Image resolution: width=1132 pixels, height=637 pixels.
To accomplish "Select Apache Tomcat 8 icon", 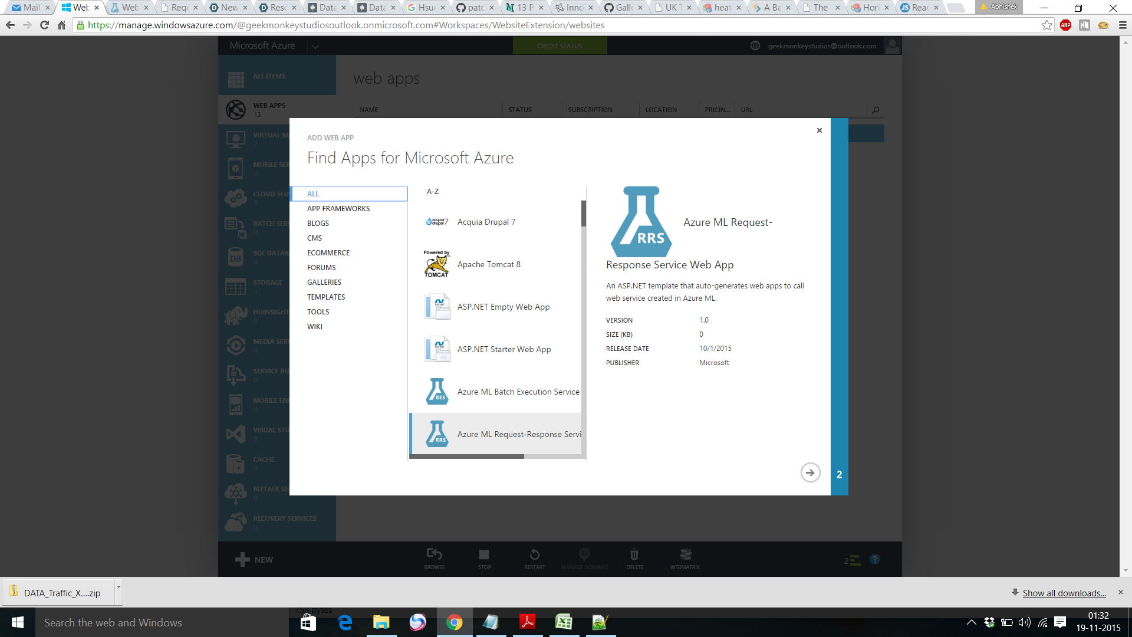I will click(436, 264).
